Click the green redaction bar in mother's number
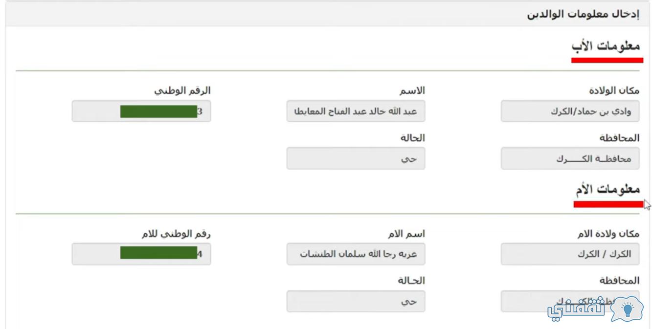This screenshot has height=329, width=652. 158,253
